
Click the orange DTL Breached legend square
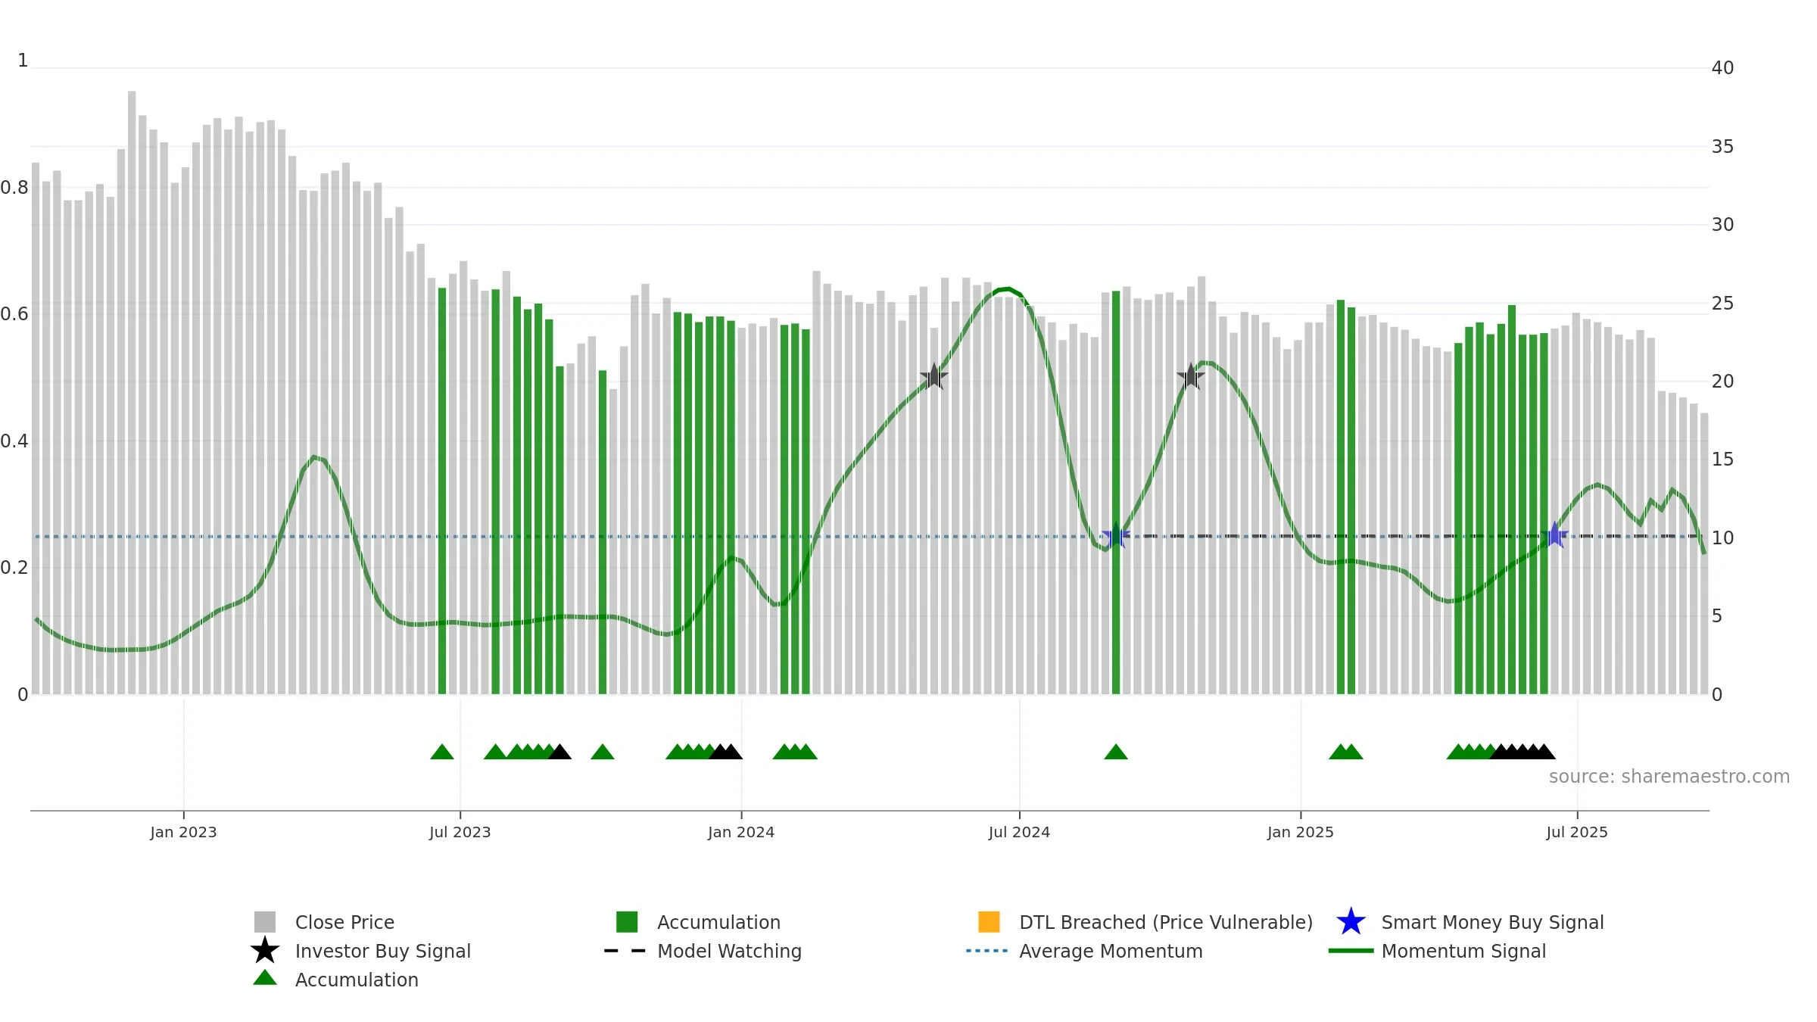point(989,922)
